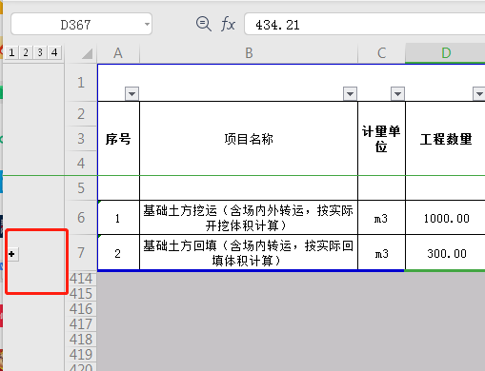This screenshot has height=371, width=485.
Task: Select the cell containing 300.00
Action: pos(446,253)
